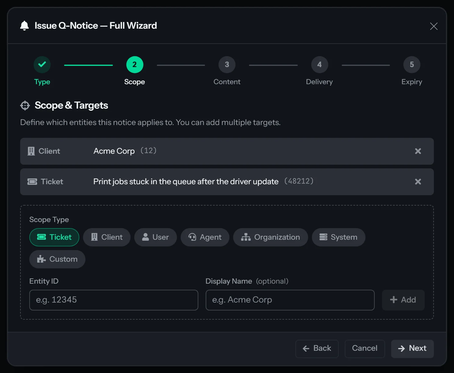Proceed with the Next button
The image size is (454, 373).
click(413, 349)
